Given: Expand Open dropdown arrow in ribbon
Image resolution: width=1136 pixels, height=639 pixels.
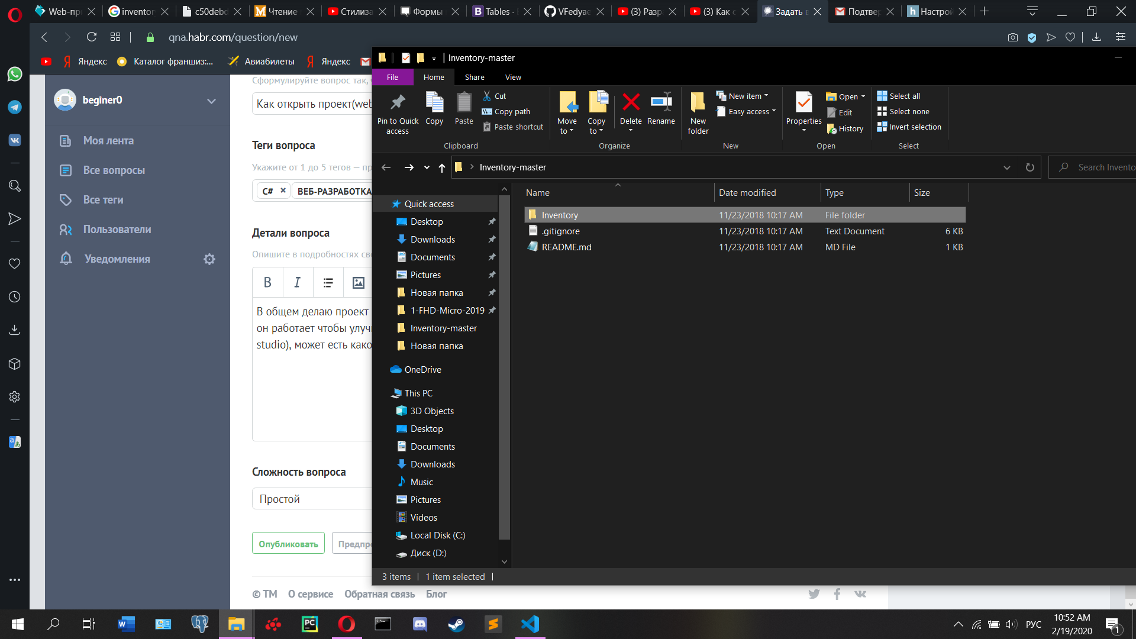Looking at the screenshot, I should click(863, 96).
